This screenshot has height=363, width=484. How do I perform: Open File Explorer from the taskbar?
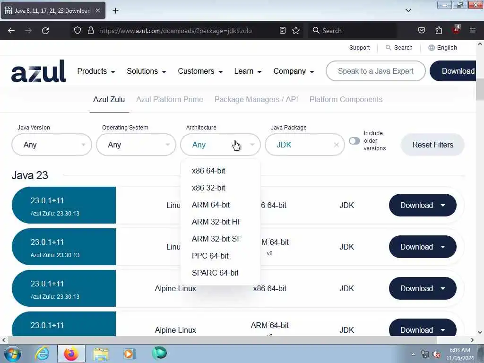[101, 354]
